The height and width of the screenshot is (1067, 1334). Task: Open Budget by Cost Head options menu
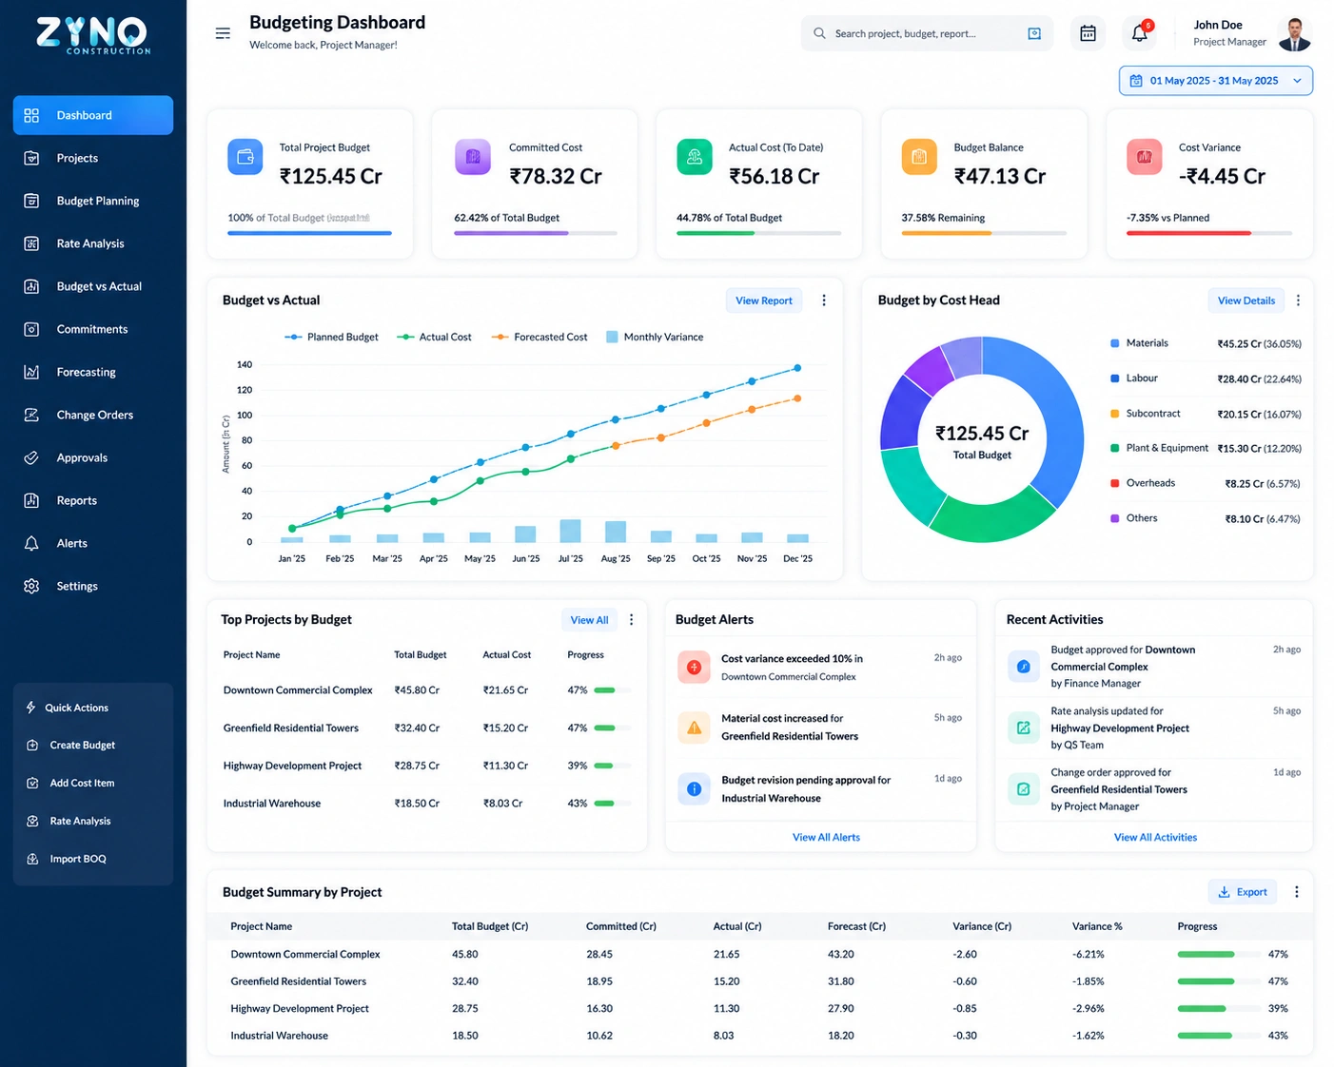point(1298,301)
